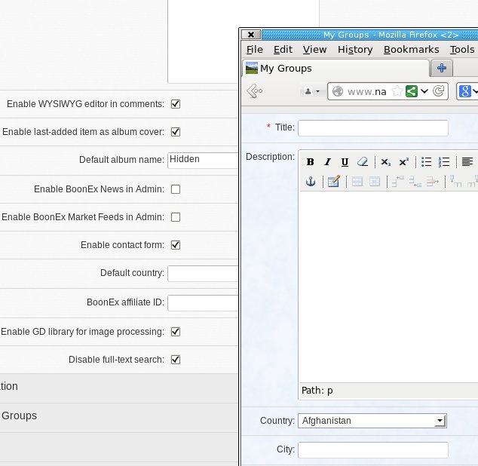Insert a bulleted list

pyautogui.click(x=427, y=162)
